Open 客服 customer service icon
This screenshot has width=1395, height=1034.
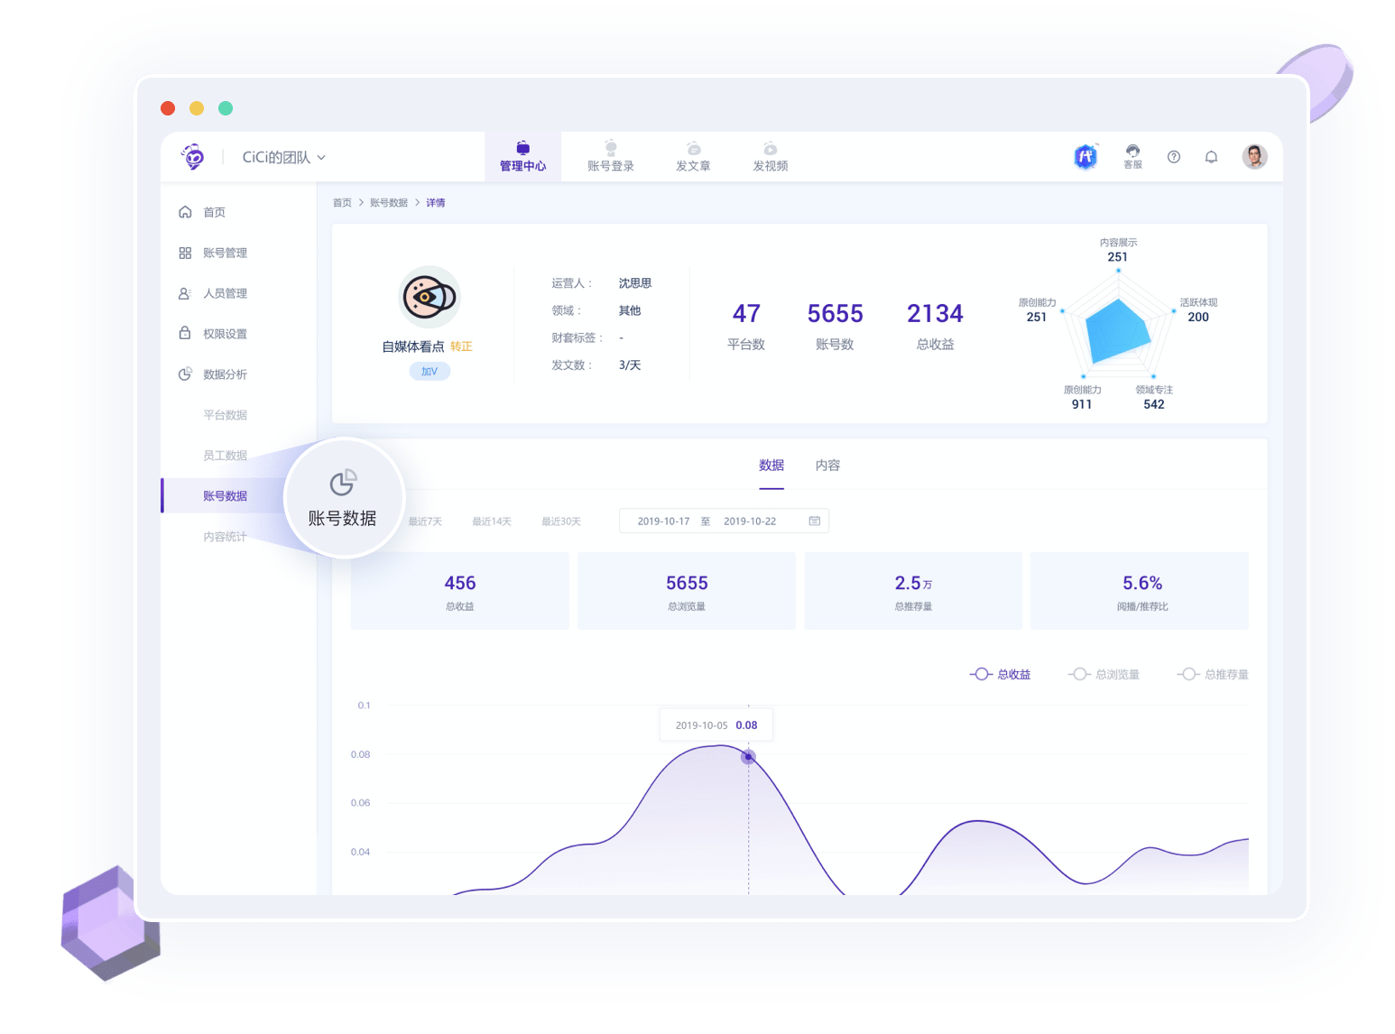[x=1132, y=156]
